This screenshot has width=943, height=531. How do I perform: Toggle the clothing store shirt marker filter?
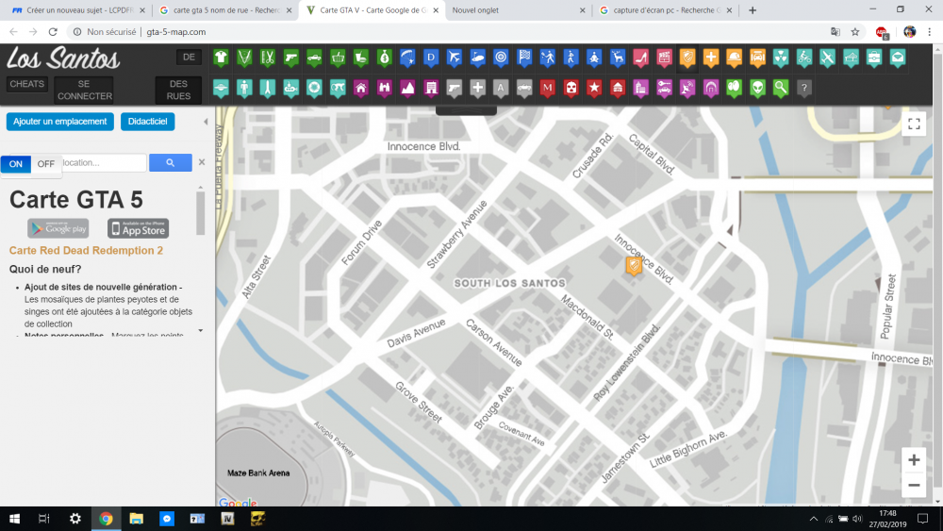coord(221,58)
